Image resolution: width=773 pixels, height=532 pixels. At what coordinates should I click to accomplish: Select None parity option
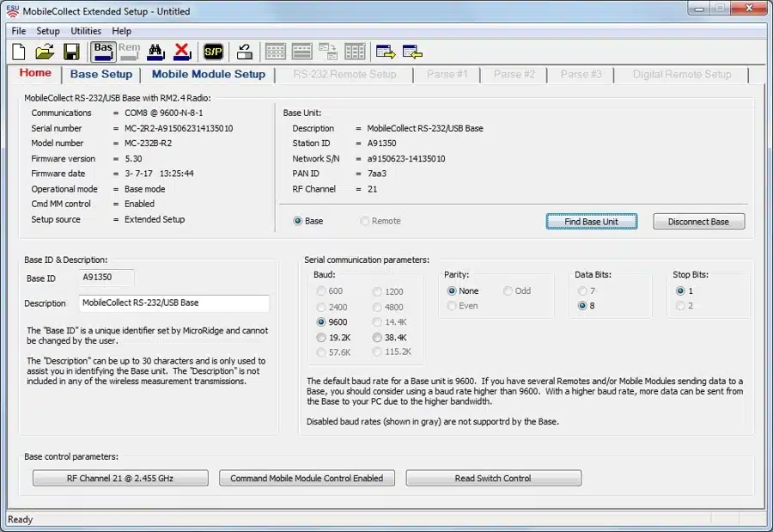tap(453, 291)
